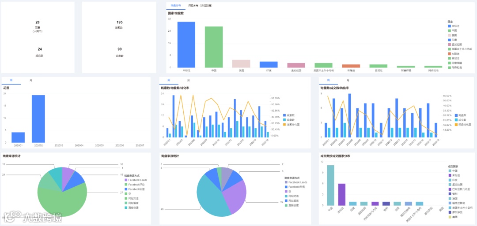This screenshot has height=226, width=477.
Task: Select blue slice in 线索来源统计 pie
Action: [75, 182]
